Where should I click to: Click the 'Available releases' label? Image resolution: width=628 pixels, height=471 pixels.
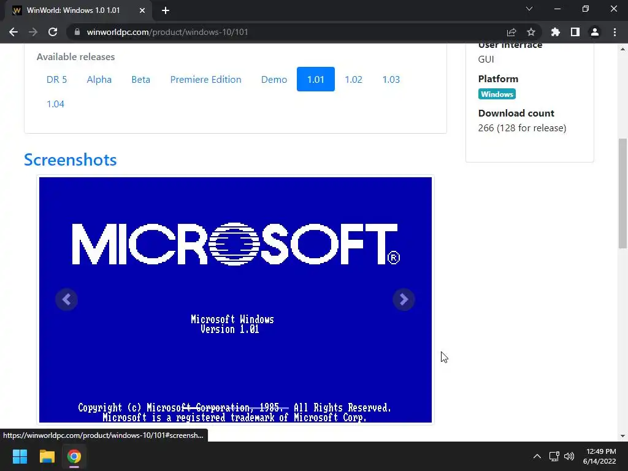(x=75, y=57)
